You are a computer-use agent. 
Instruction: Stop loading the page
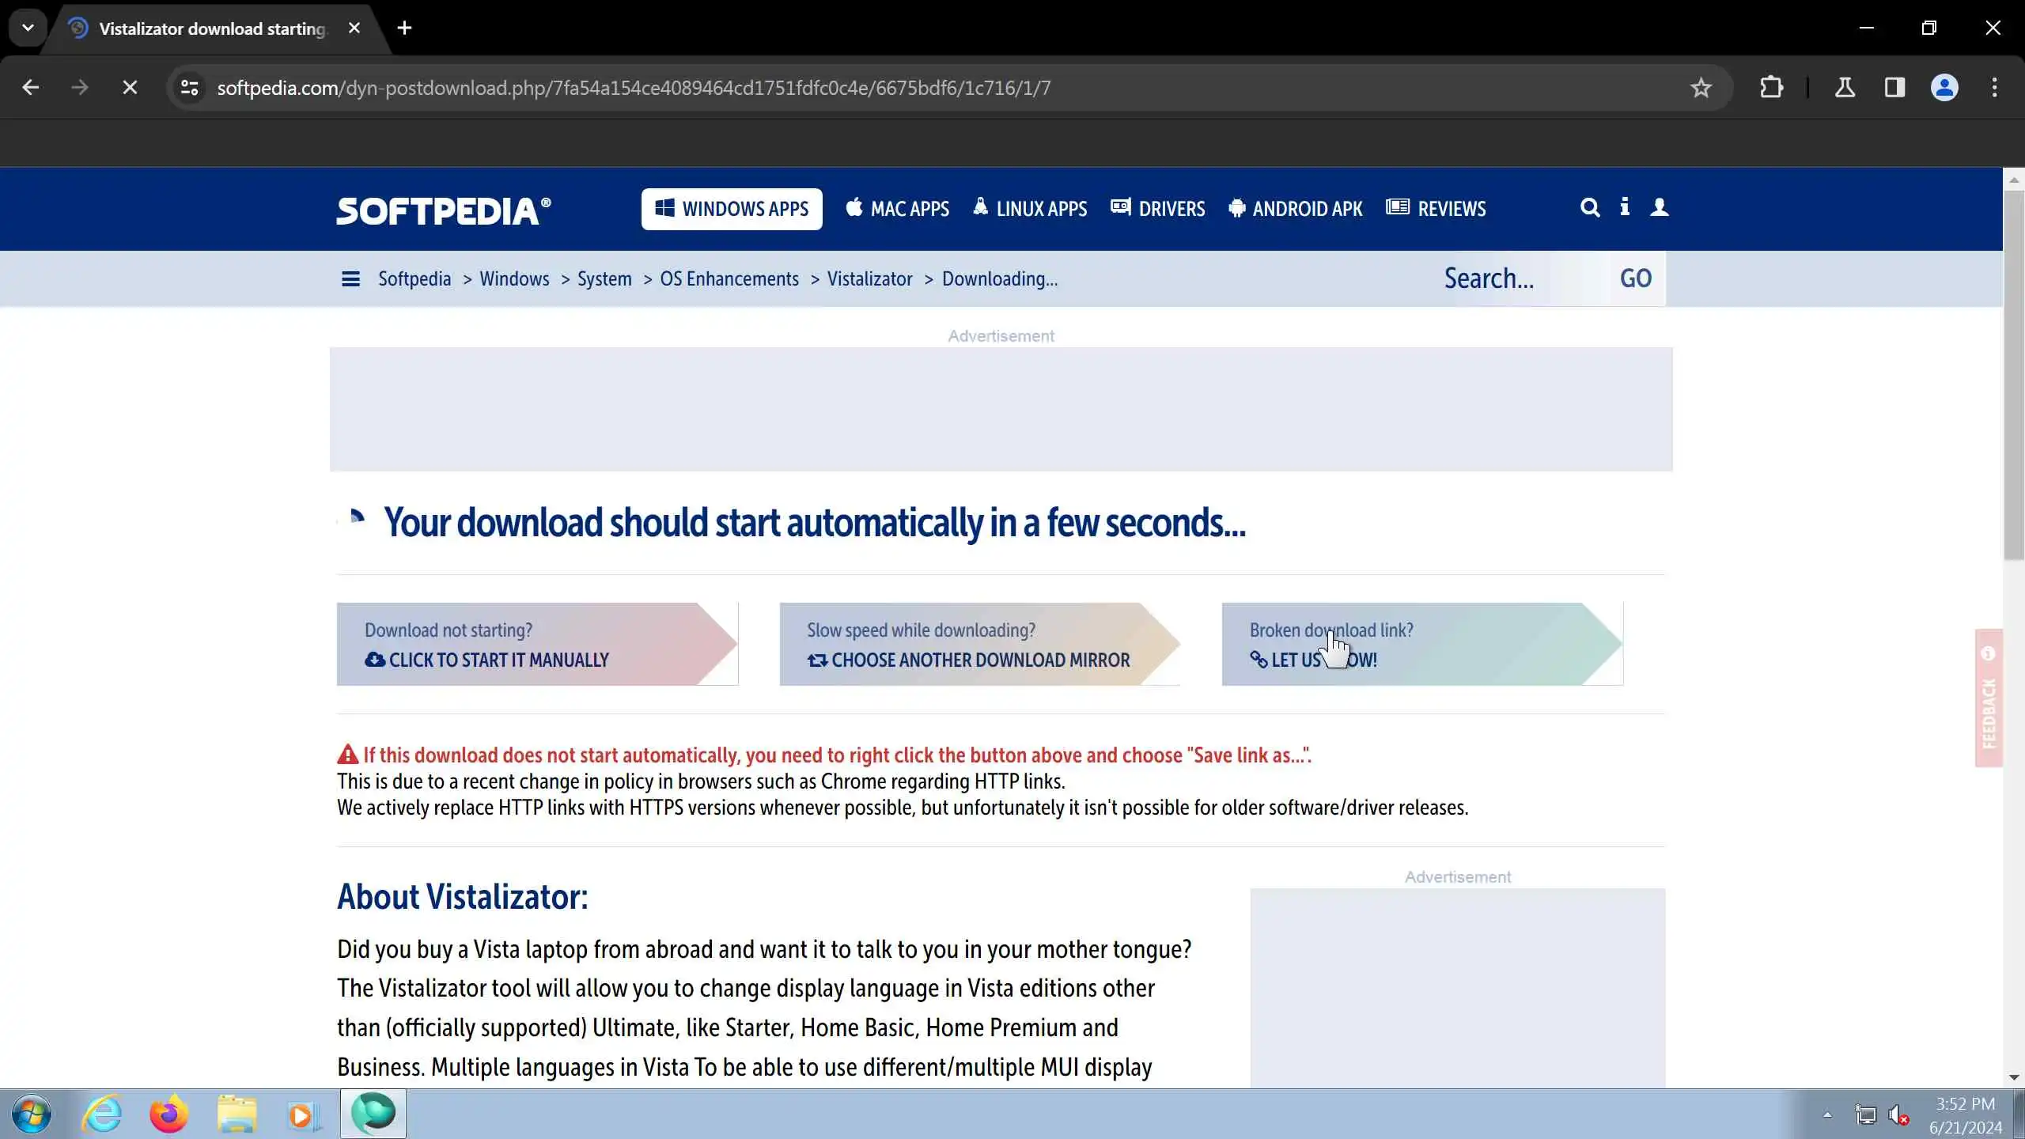(130, 88)
